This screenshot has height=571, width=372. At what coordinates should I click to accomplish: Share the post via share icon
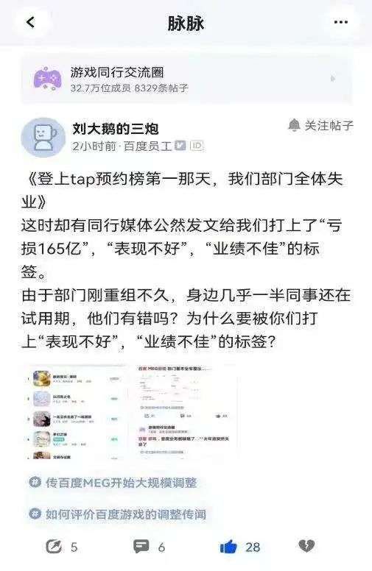point(54,547)
